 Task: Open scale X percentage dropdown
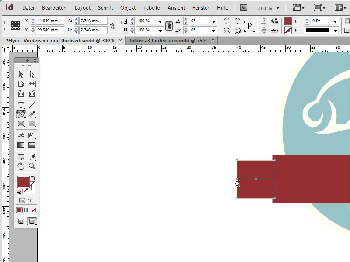pos(160,21)
